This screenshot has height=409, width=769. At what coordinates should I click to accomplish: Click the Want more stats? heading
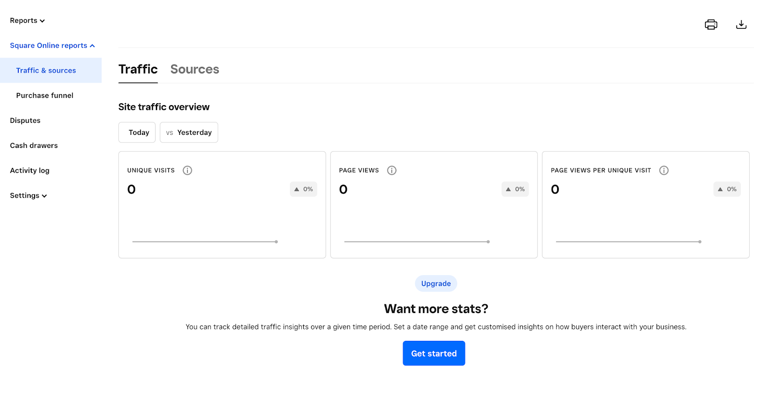pos(436,309)
